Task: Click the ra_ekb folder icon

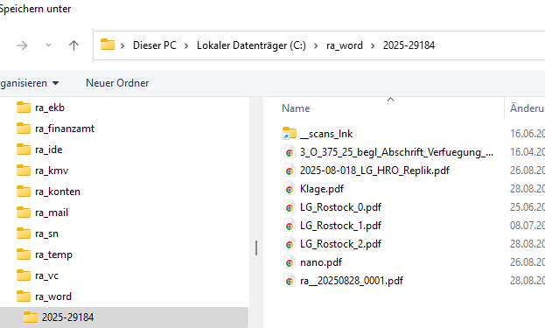Action: pos(24,108)
